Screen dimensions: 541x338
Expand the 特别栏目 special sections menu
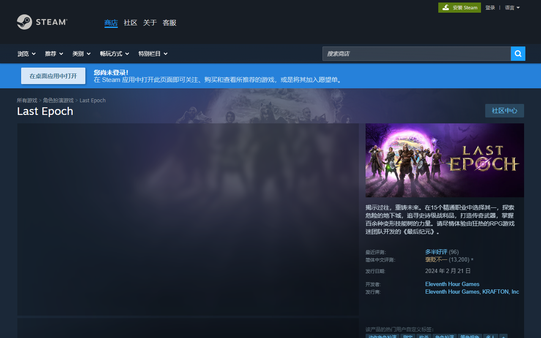click(153, 54)
